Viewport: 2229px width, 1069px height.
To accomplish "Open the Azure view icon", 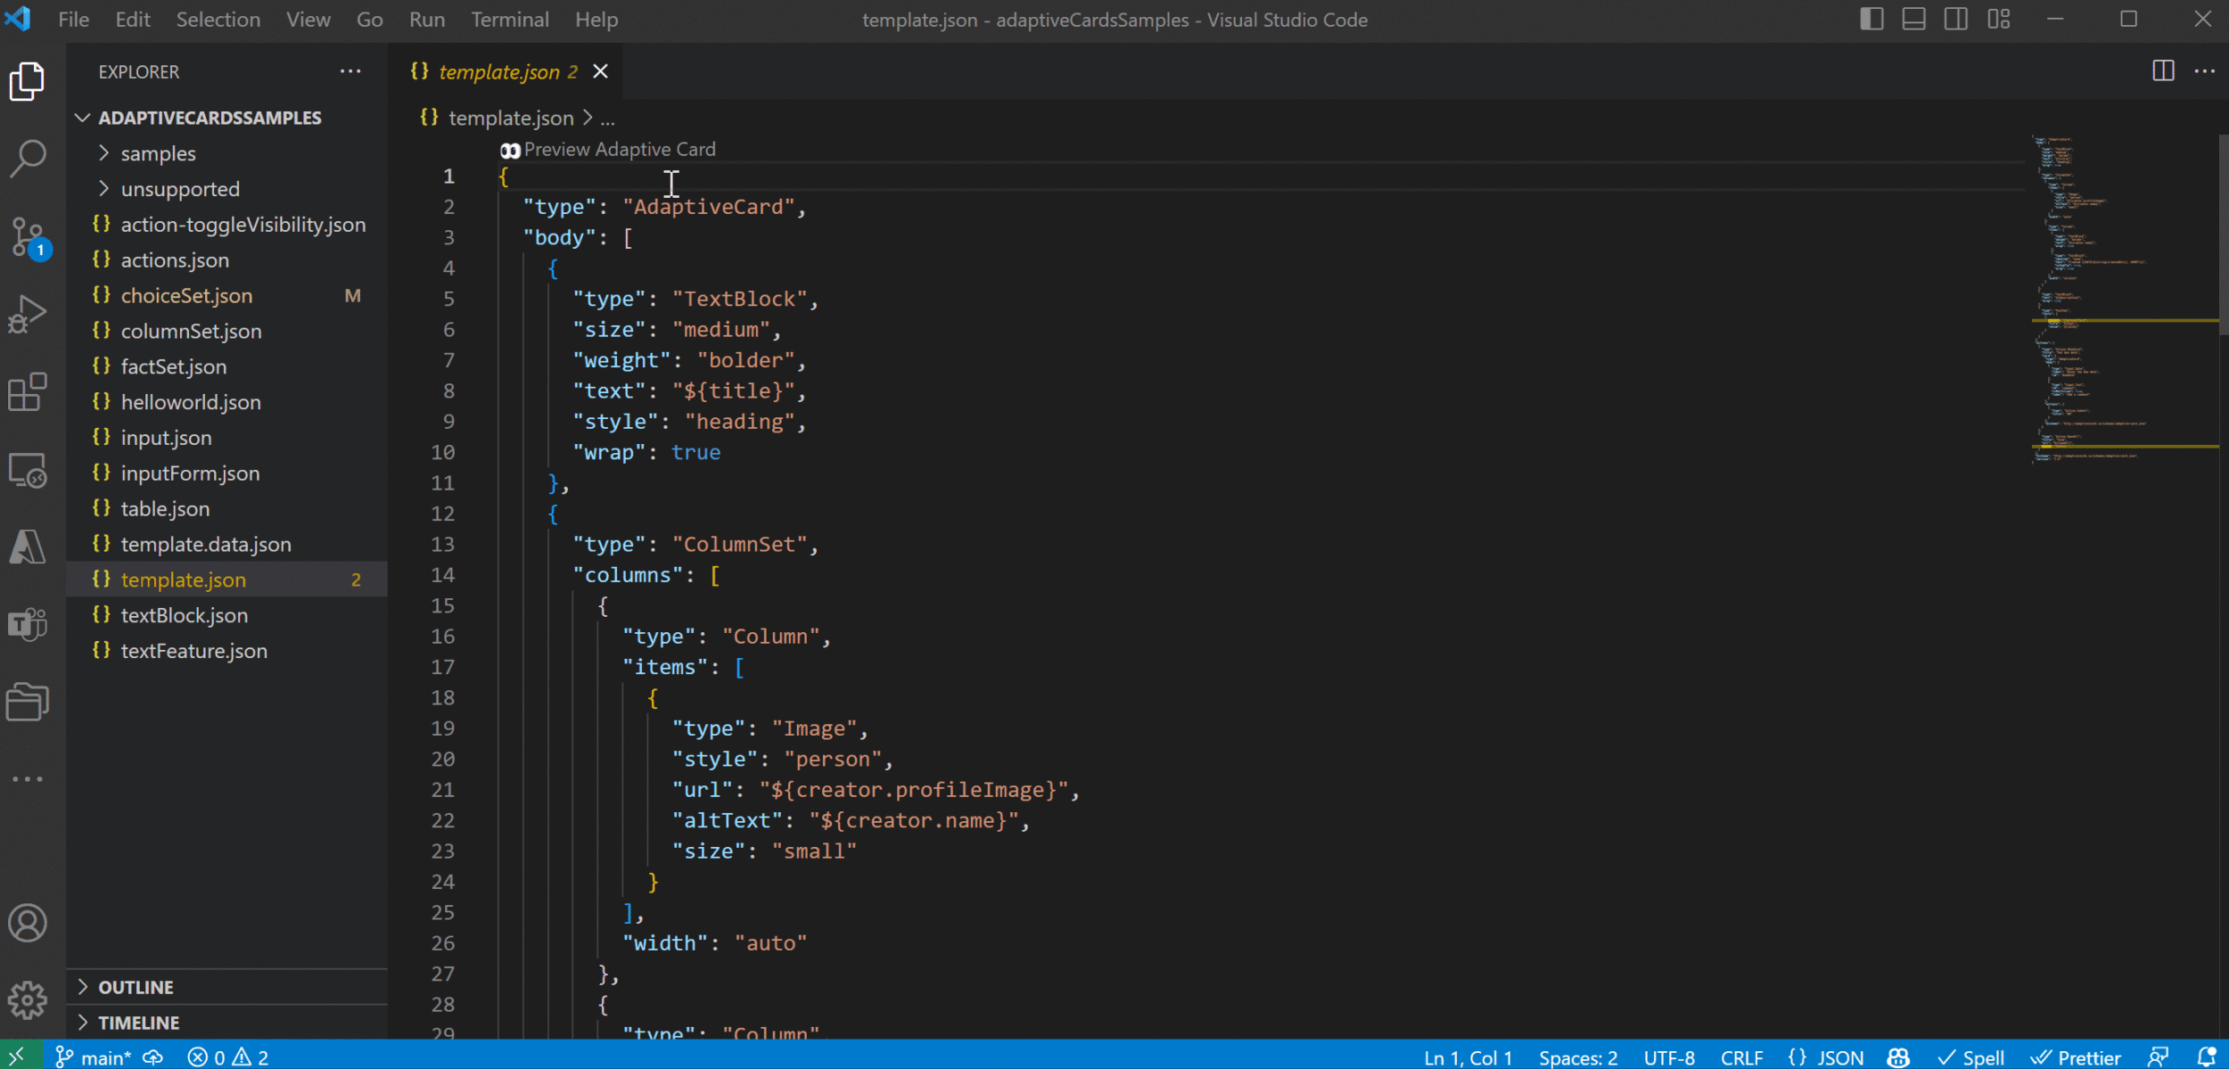I will [x=28, y=547].
